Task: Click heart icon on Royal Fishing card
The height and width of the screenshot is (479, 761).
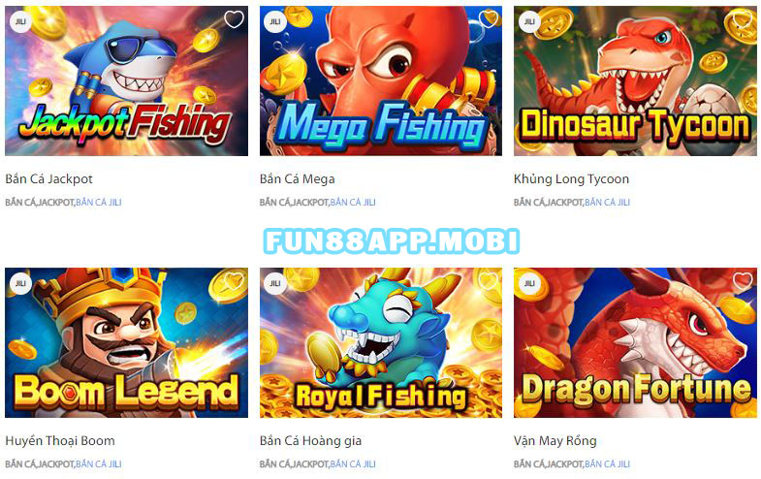Action: coord(489,281)
